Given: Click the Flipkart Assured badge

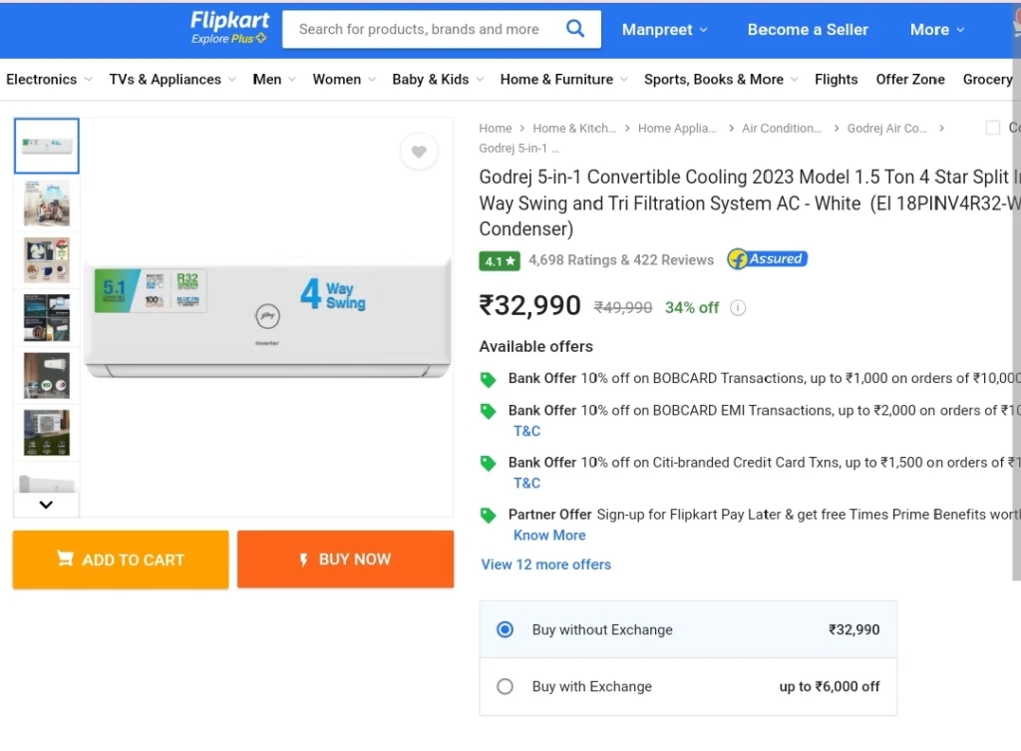Looking at the screenshot, I should (767, 259).
